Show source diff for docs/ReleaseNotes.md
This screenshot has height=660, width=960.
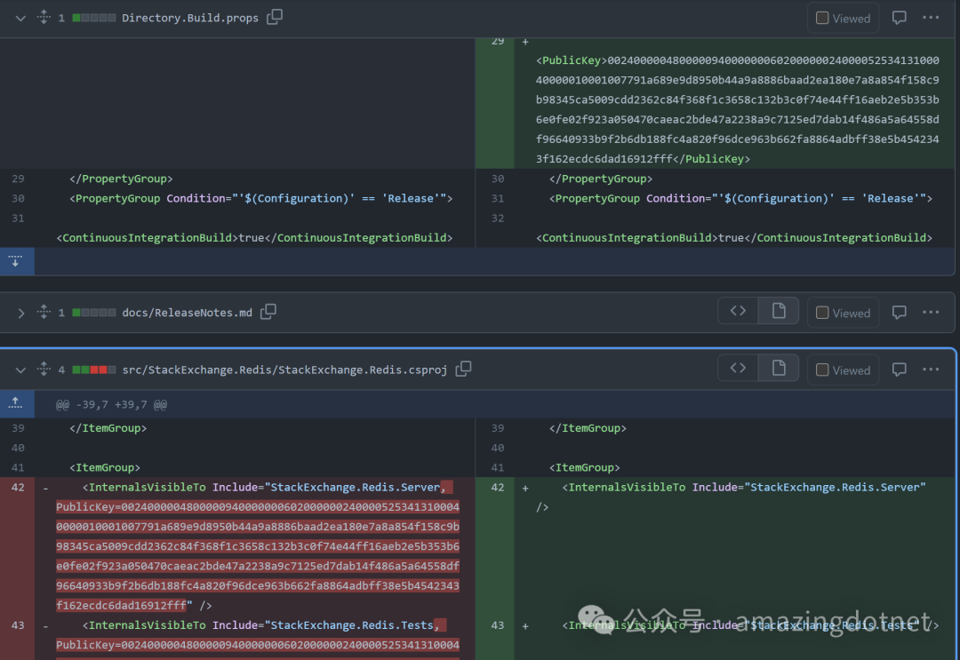point(738,311)
